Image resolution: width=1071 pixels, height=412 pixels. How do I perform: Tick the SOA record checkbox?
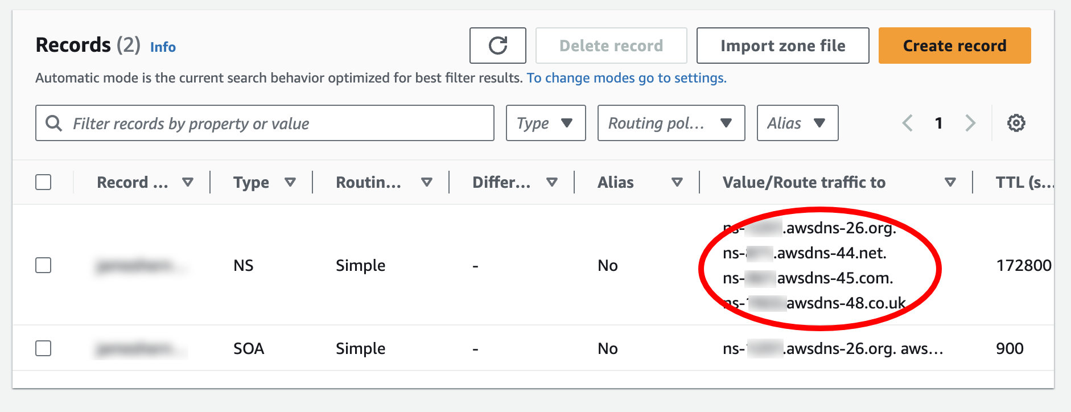pyautogui.click(x=43, y=348)
